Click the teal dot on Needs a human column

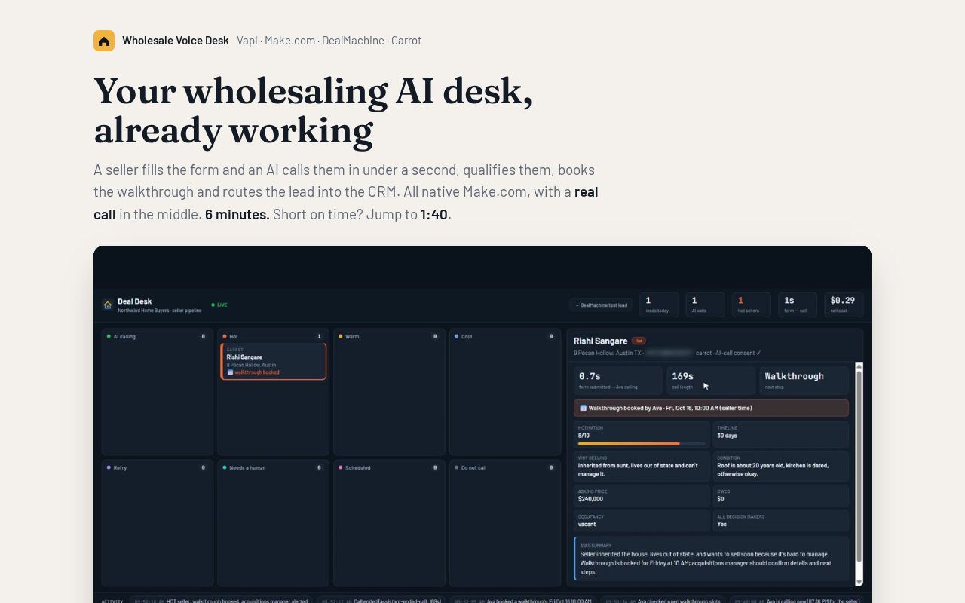click(225, 467)
